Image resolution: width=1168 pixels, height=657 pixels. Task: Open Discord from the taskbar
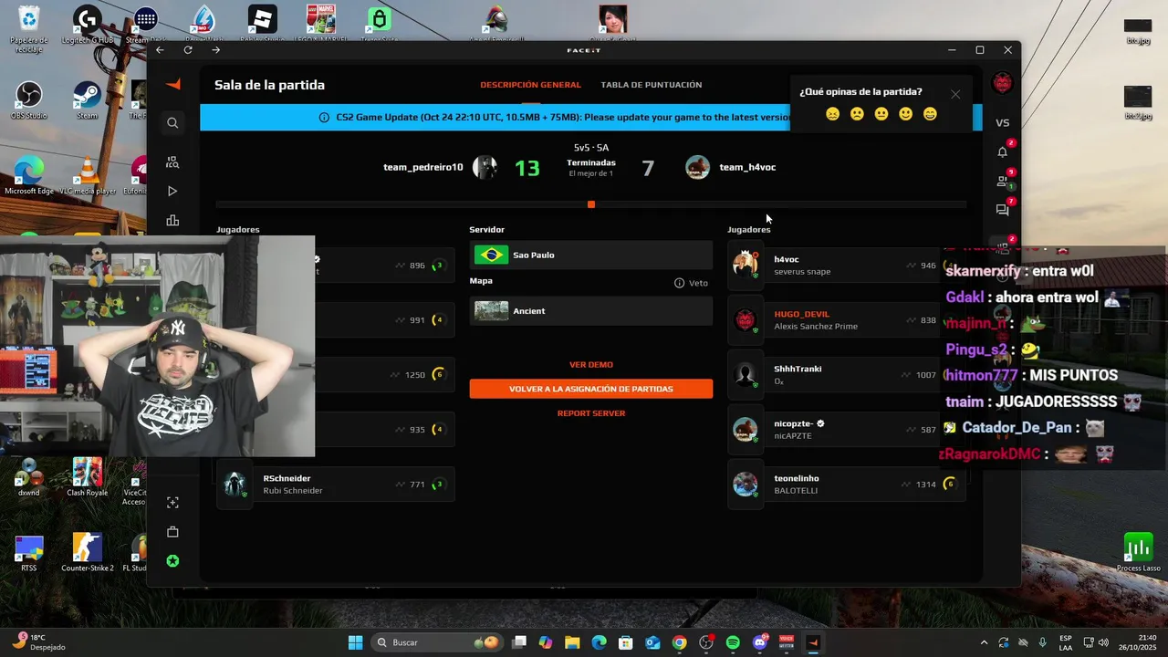(759, 642)
